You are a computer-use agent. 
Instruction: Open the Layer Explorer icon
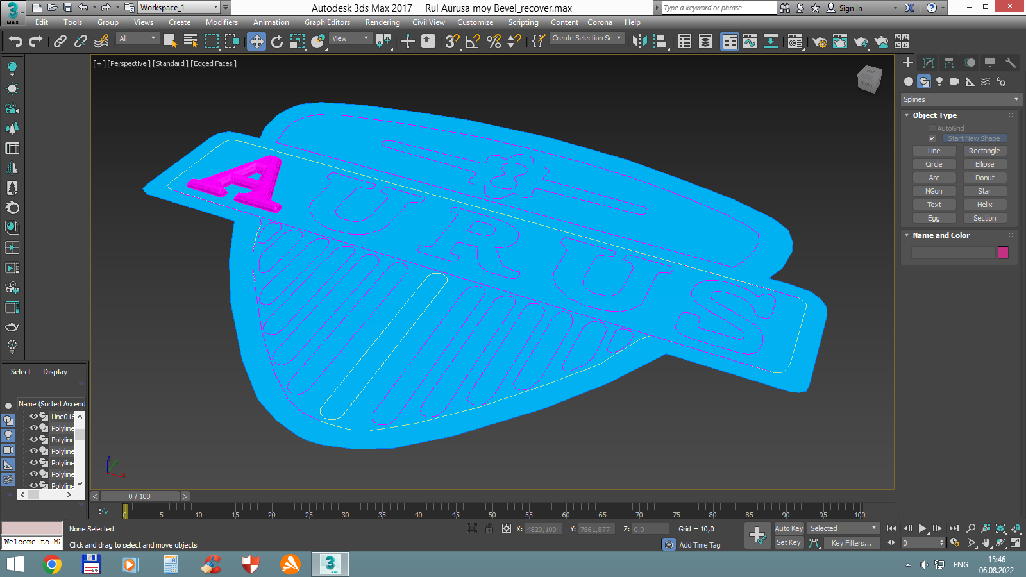(x=705, y=42)
